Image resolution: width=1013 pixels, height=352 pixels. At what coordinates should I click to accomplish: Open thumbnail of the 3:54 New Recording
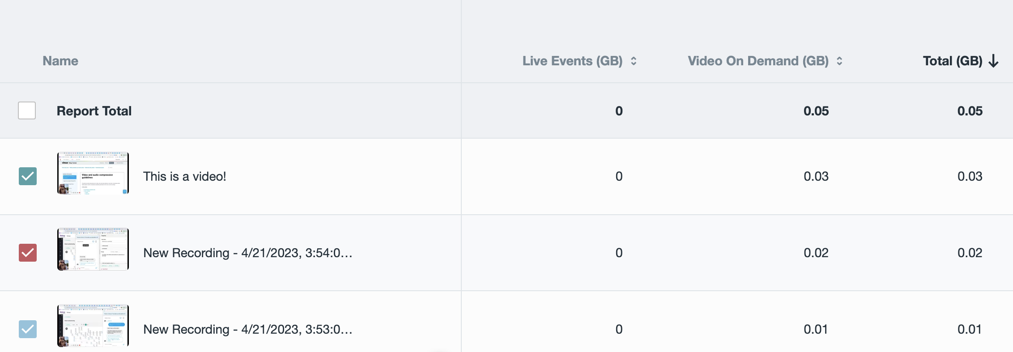tap(93, 249)
